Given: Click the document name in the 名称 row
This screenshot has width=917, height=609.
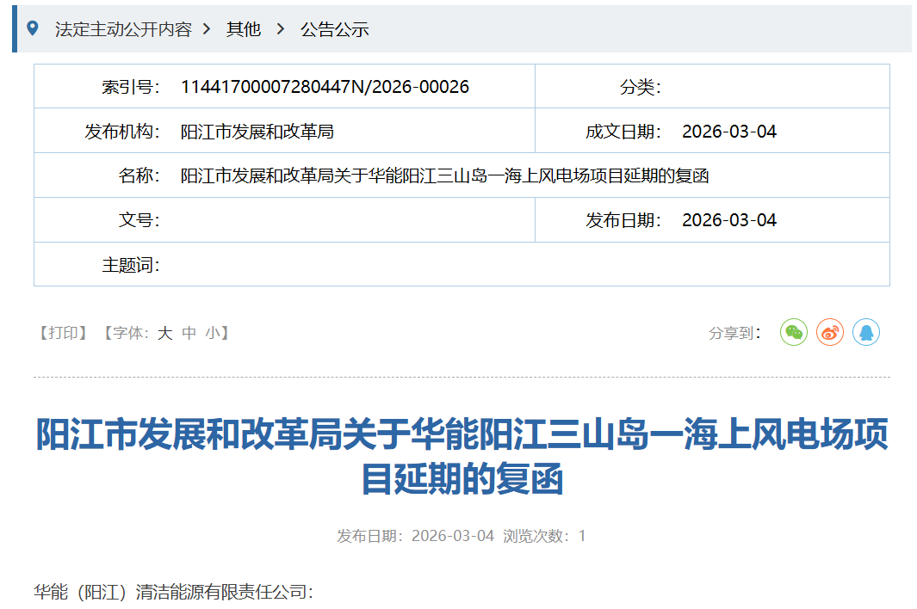Looking at the screenshot, I should coord(444,176).
